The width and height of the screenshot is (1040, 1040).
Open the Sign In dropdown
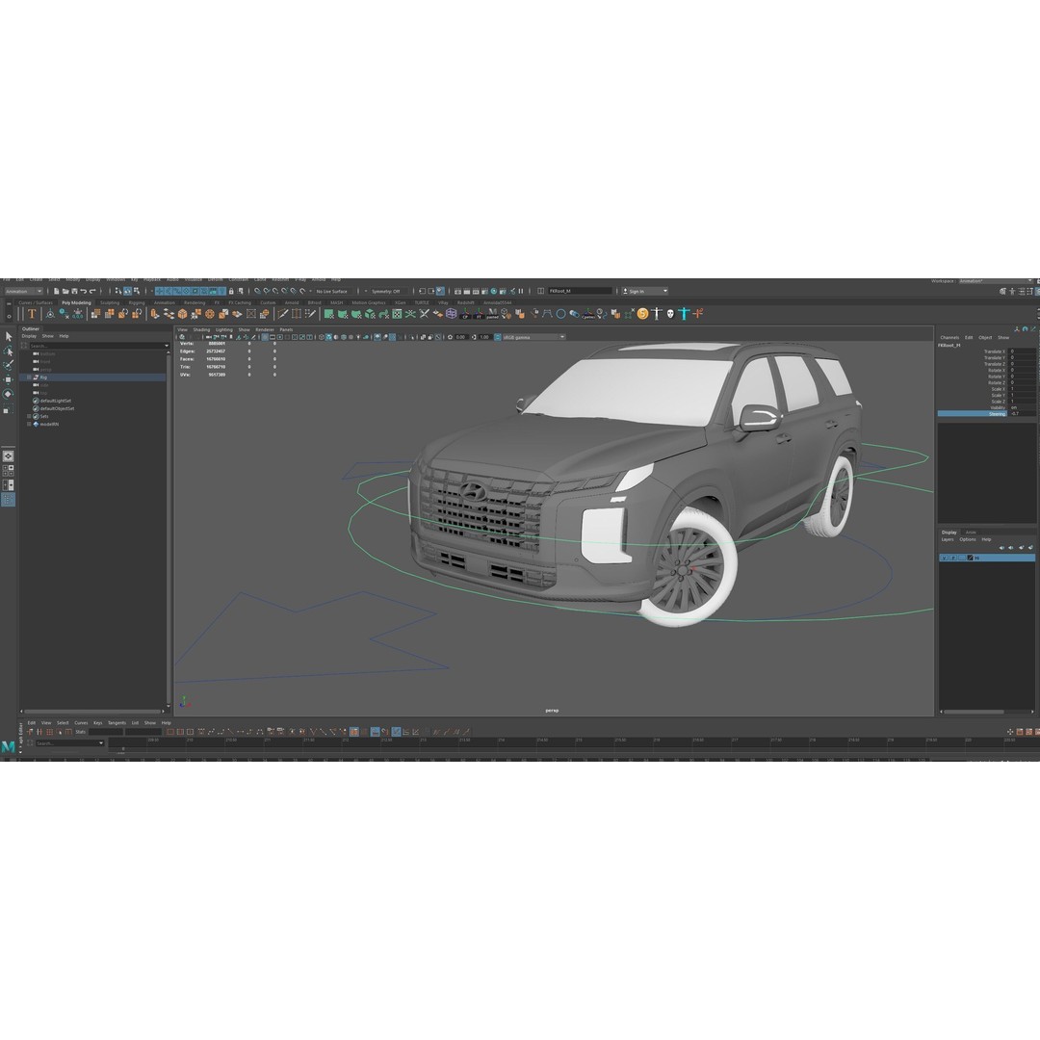644,291
